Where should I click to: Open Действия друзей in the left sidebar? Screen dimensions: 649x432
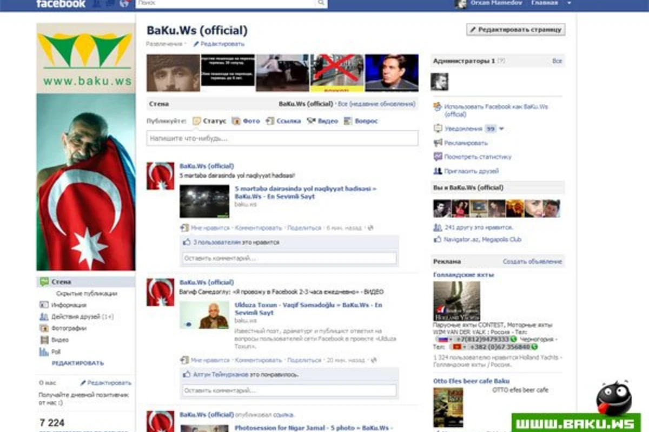click(x=77, y=317)
